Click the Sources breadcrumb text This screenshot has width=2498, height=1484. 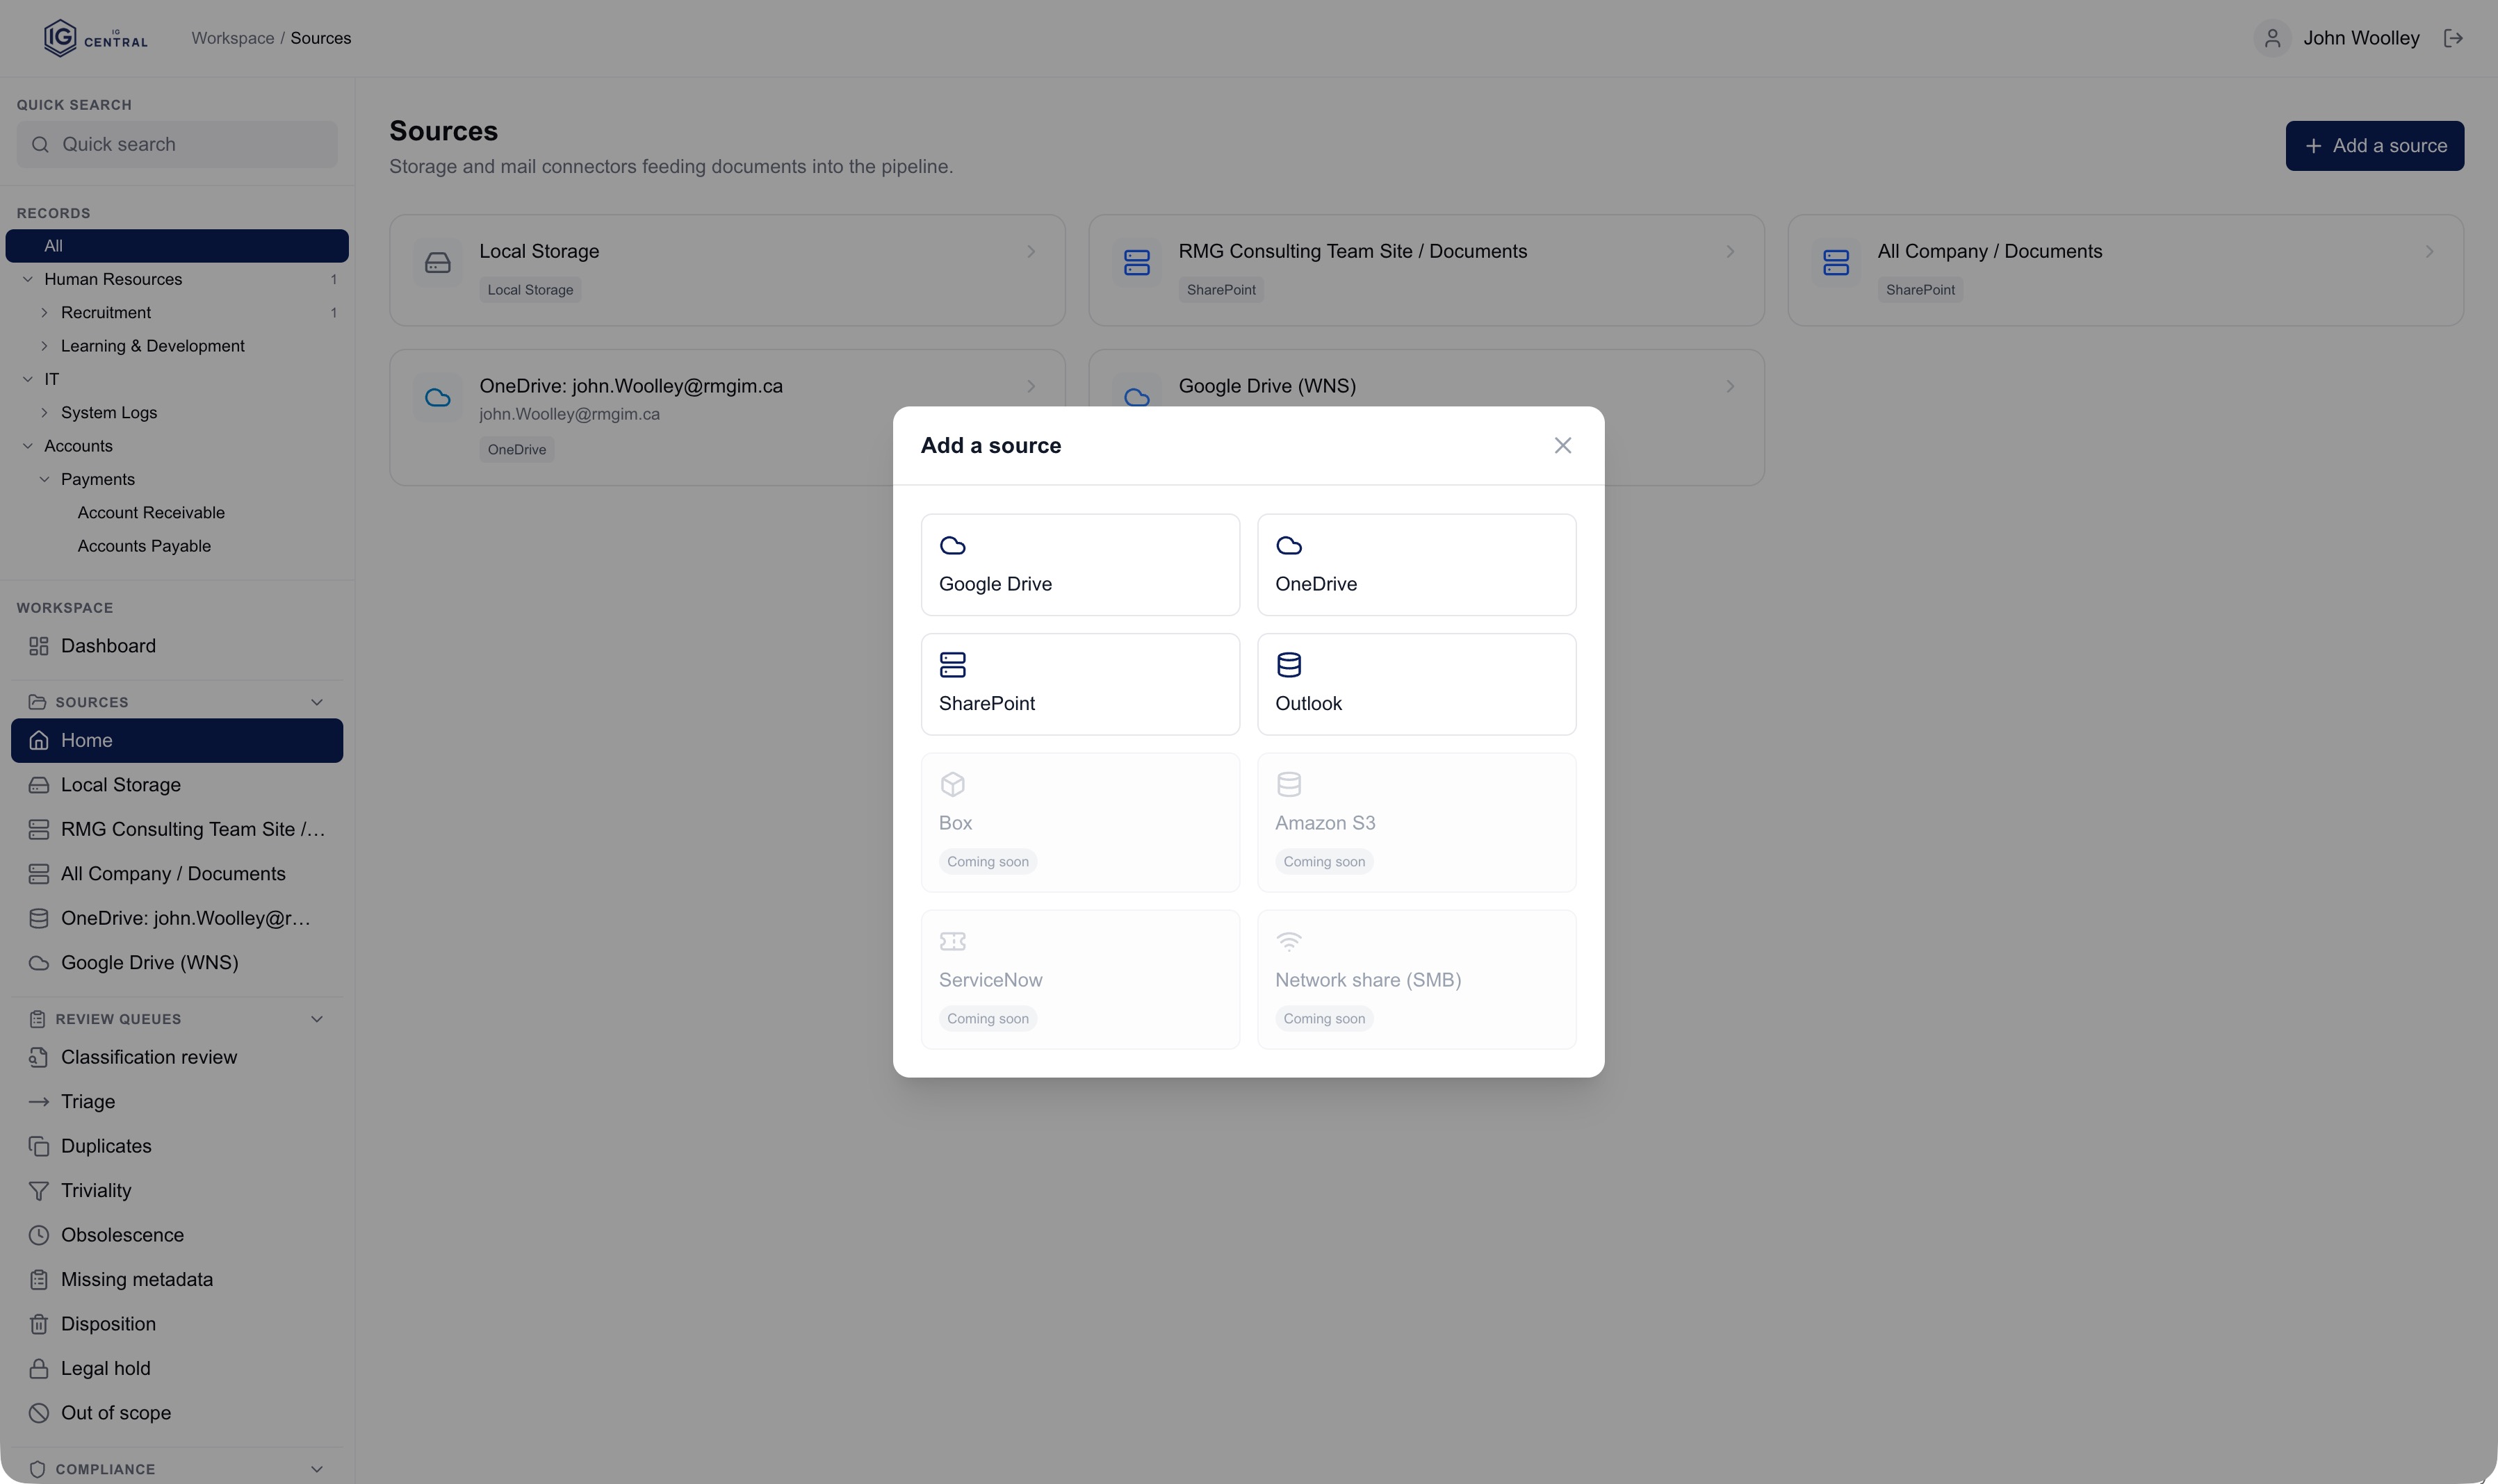pos(321,38)
